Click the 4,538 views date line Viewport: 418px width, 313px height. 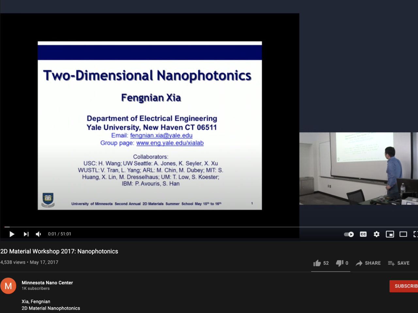pyautogui.click(x=29, y=262)
